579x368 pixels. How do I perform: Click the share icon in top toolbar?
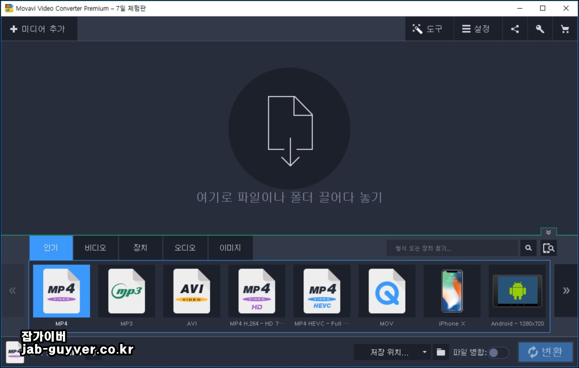click(515, 29)
